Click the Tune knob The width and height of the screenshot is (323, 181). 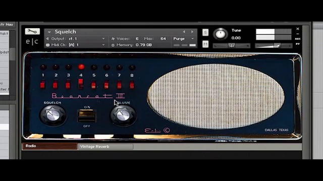point(221,34)
